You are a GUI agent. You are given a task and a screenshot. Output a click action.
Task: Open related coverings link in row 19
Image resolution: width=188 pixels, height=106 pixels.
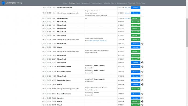tap(128, 13)
